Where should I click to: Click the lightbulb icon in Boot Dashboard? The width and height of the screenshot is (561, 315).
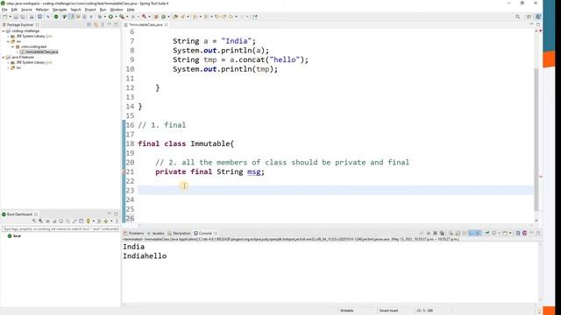[x=88, y=221]
